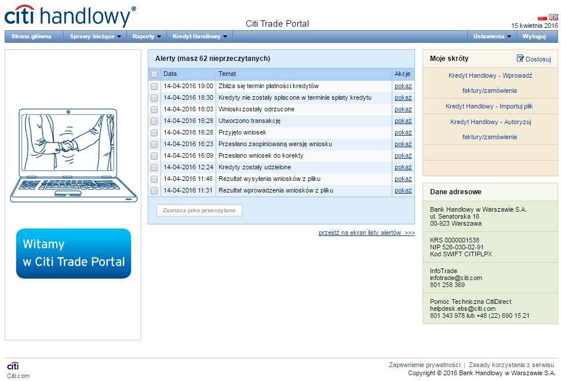Click the Zaznacz jako przeczytane button
The image size is (561, 381).
[x=199, y=211]
